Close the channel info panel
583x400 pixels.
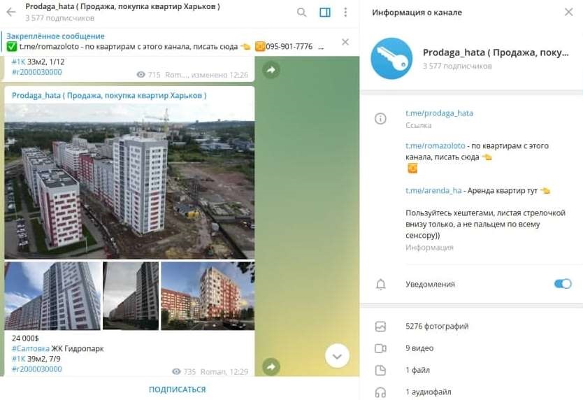(568, 12)
